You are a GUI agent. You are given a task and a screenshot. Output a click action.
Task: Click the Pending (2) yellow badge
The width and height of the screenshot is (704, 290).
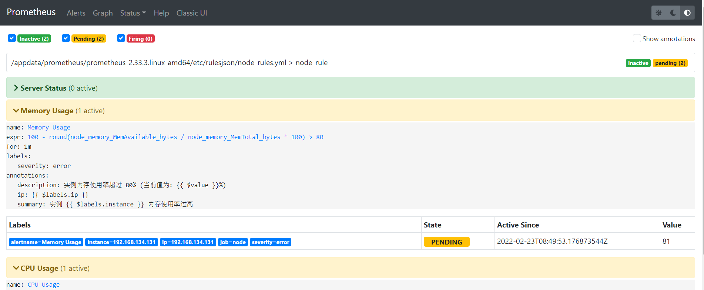tap(89, 38)
